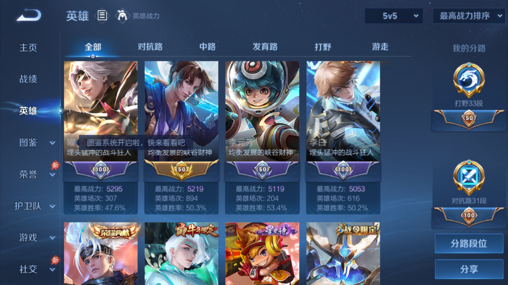Switch to the 打野 tab

pos(323,47)
